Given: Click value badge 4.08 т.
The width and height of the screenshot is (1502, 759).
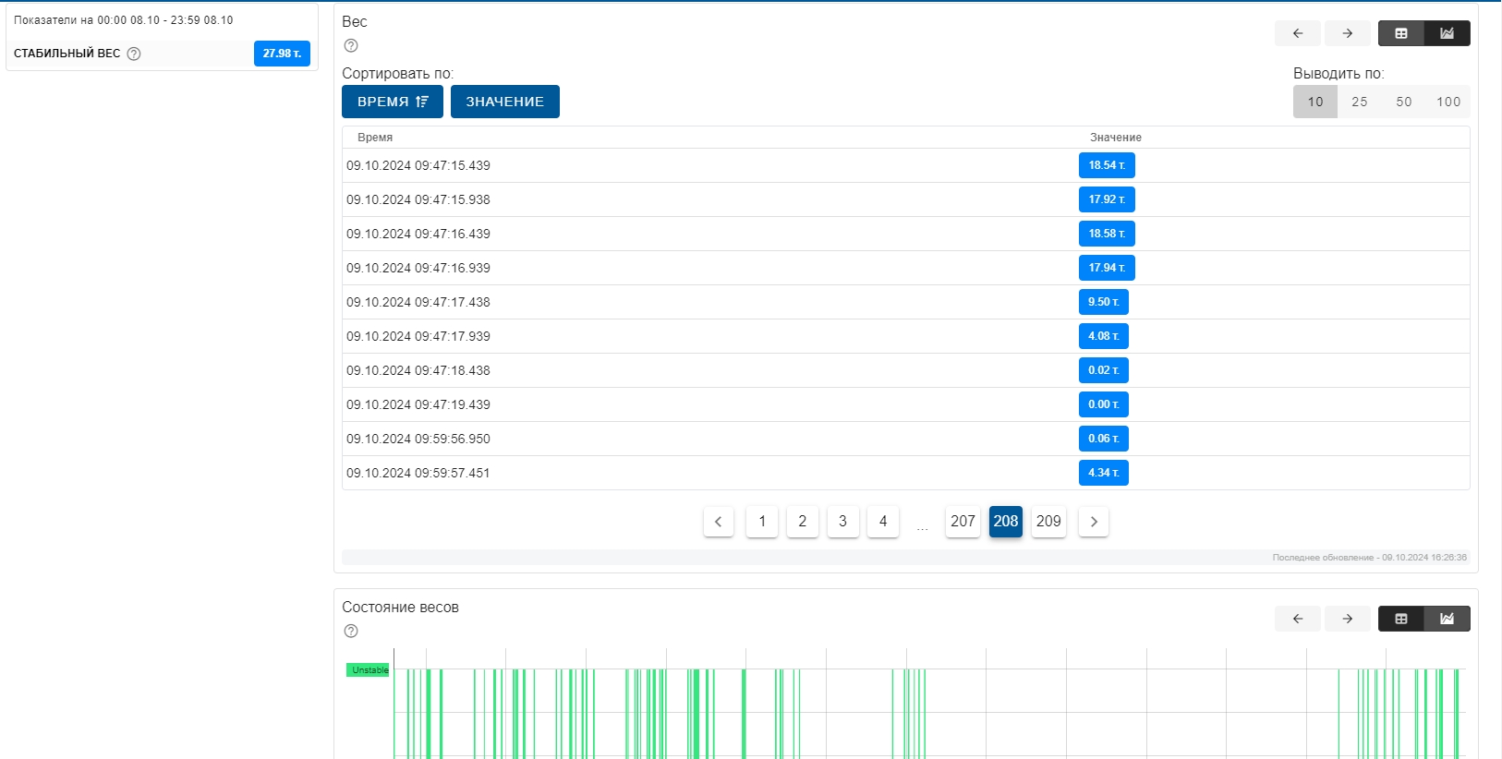Looking at the screenshot, I should pyautogui.click(x=1104, y=336).
